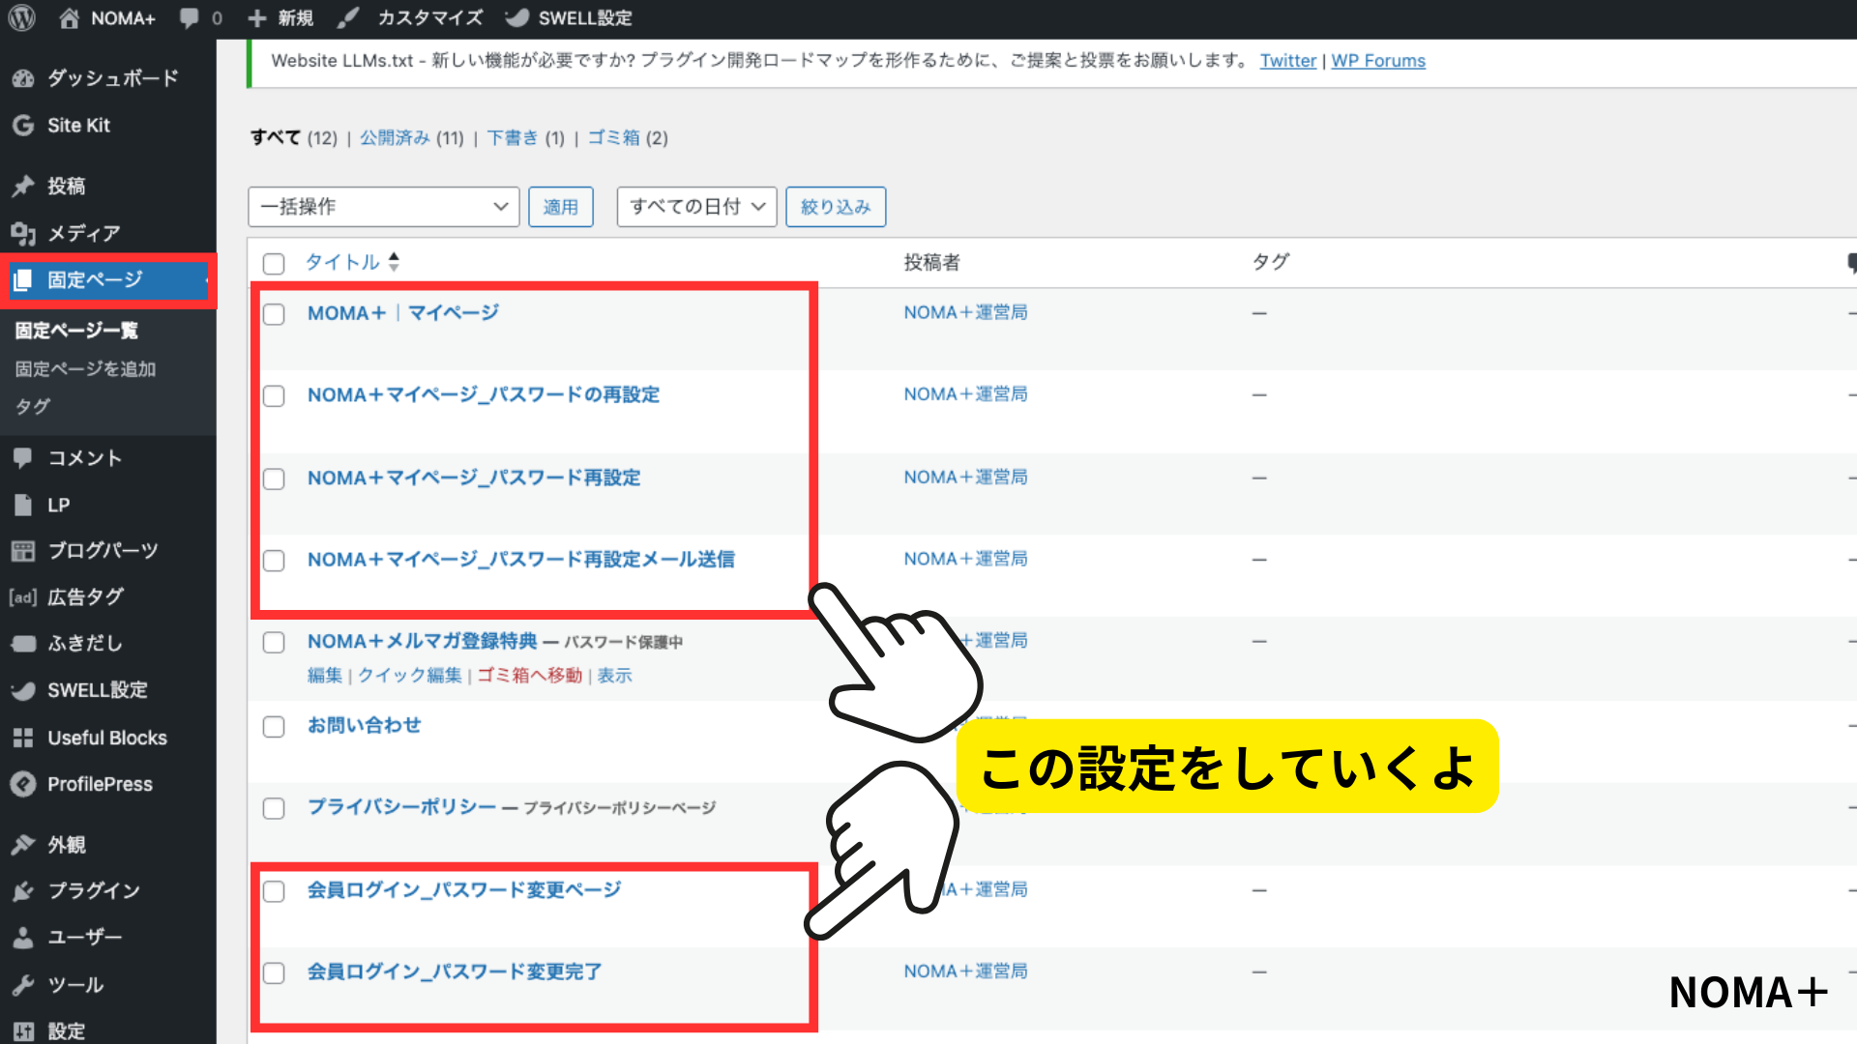Filter by 公開済み pages
The height and width of the screenshot is (1044, 1857).
tap(395, 137)
